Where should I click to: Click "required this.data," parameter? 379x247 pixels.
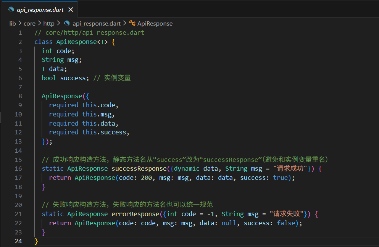[x=84, y=124]
